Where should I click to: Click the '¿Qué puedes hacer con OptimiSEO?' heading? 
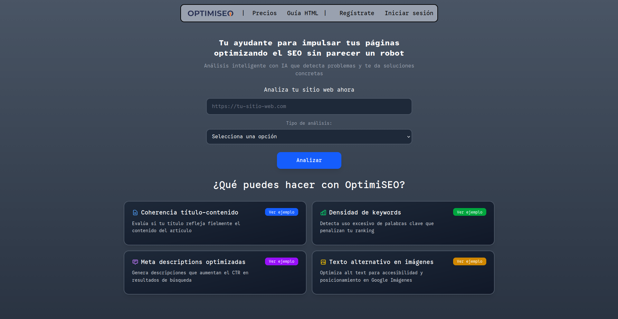pos(309,185)
